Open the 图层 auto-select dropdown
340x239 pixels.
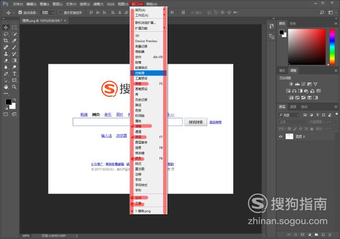click(x=48, y=13)
